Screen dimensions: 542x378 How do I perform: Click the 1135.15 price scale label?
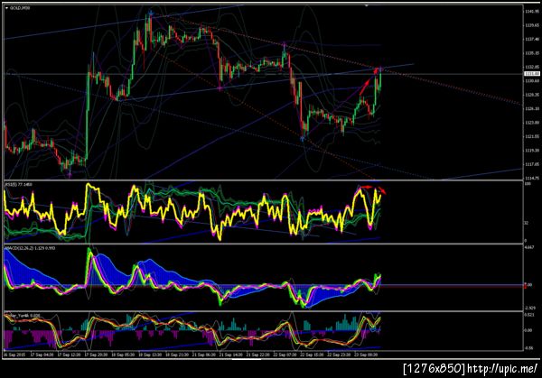(532, 53)
